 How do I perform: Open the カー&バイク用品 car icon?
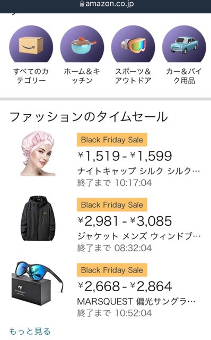click(x=184, y=44)
